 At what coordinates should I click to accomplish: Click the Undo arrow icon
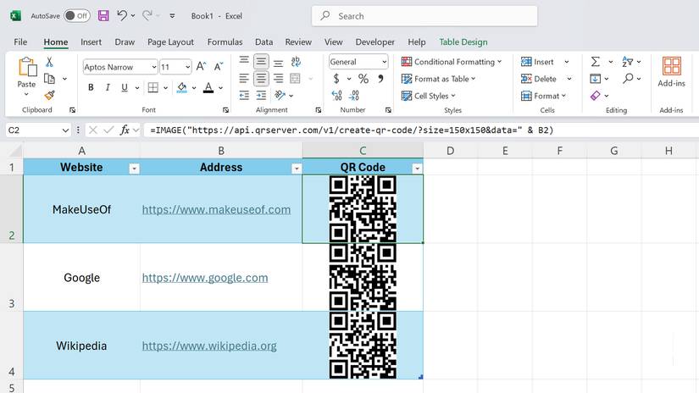click(122, 15)
